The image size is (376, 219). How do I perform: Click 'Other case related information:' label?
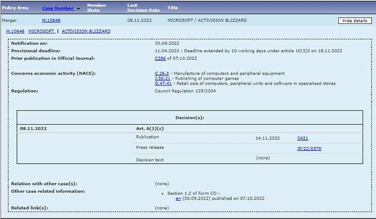click(48, 191)
